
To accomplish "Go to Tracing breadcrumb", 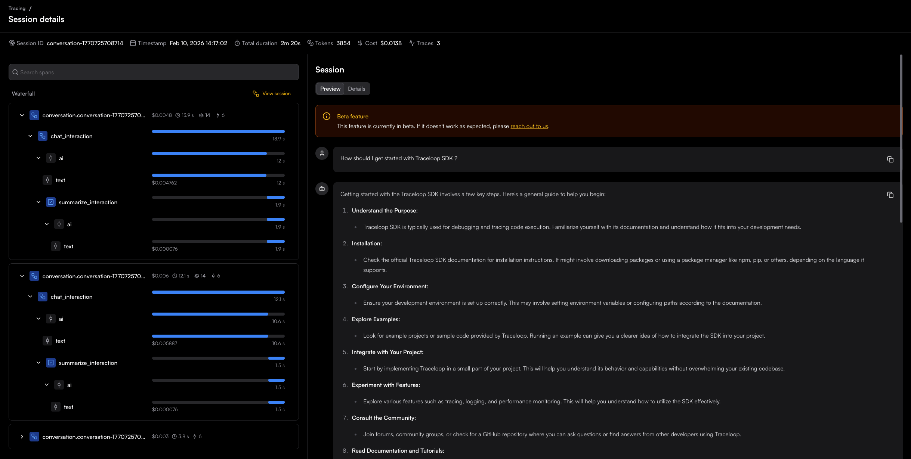I will (17, 8).
